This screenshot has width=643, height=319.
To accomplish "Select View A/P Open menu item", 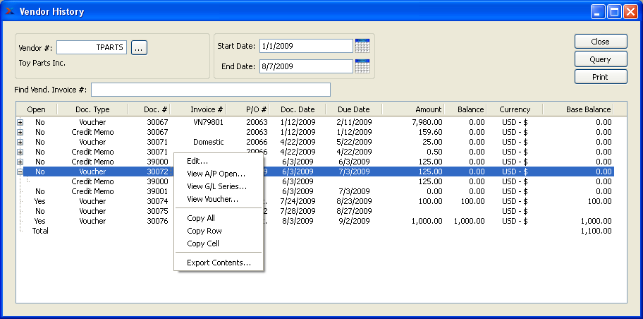I will 216,174.
